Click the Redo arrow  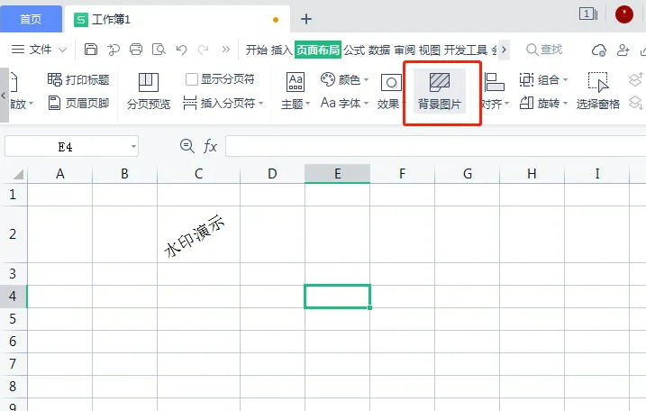click(203, 50)
